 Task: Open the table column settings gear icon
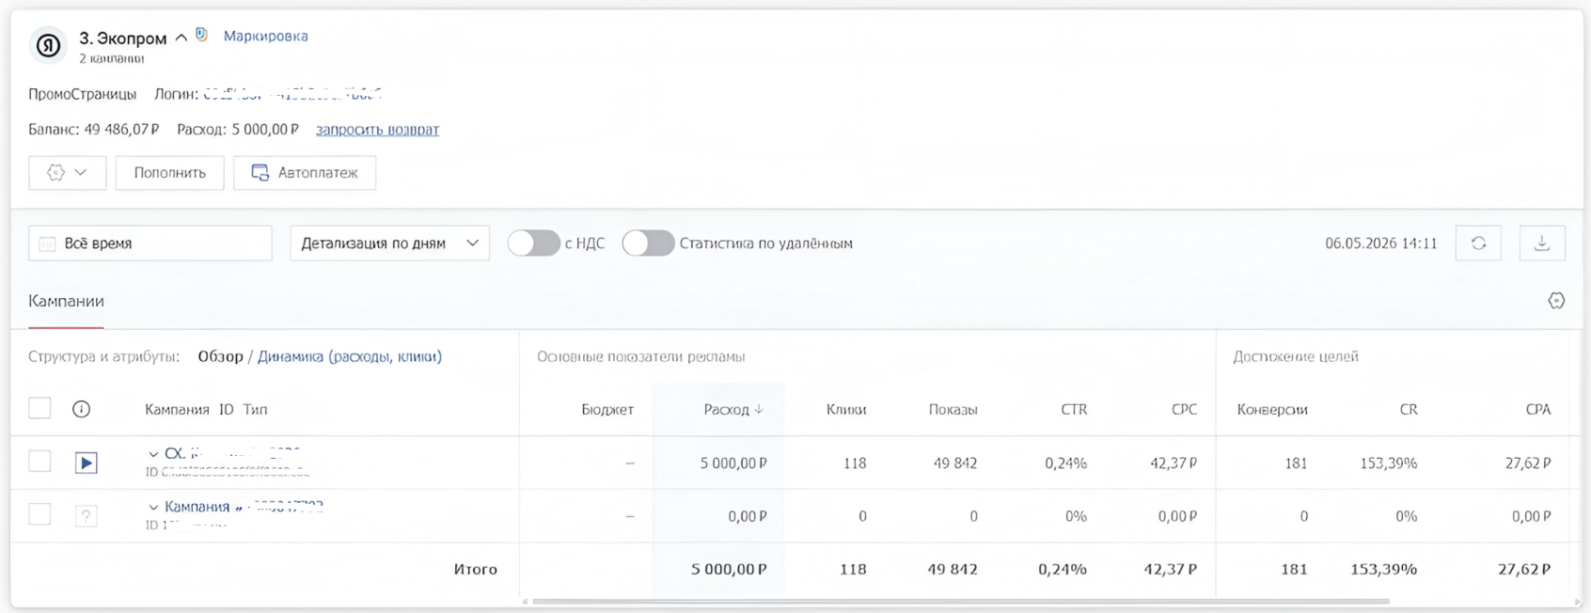pyautogui.click(x=1556, y=301)
